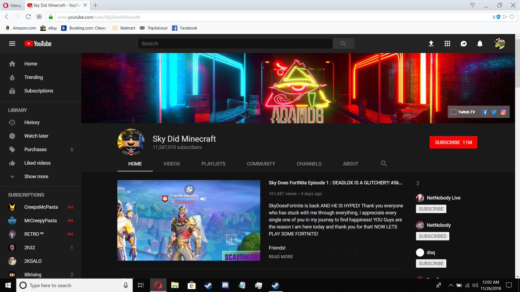The width and height of the screenshot is (520, 292).
Task: Switch to the CHANNELS tab
Action: [x=309, y=164]
